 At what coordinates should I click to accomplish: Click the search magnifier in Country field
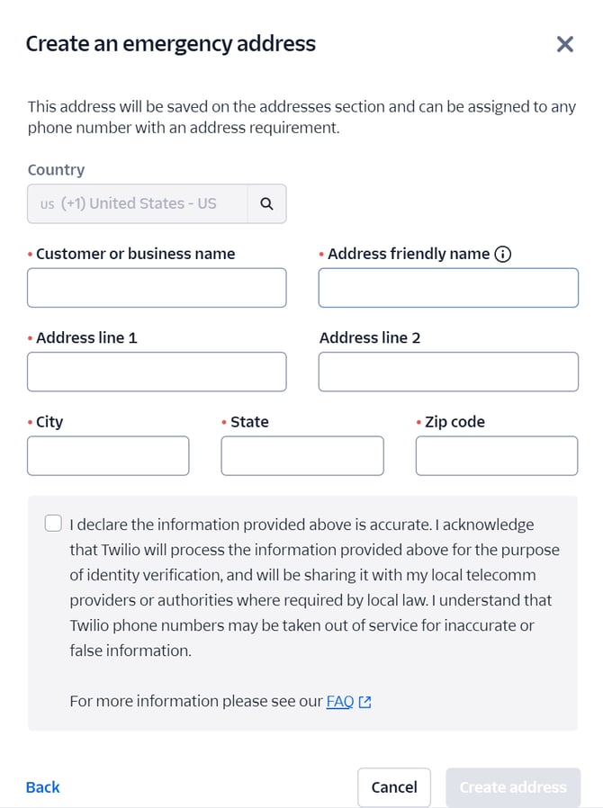click(x=266, y=203)
